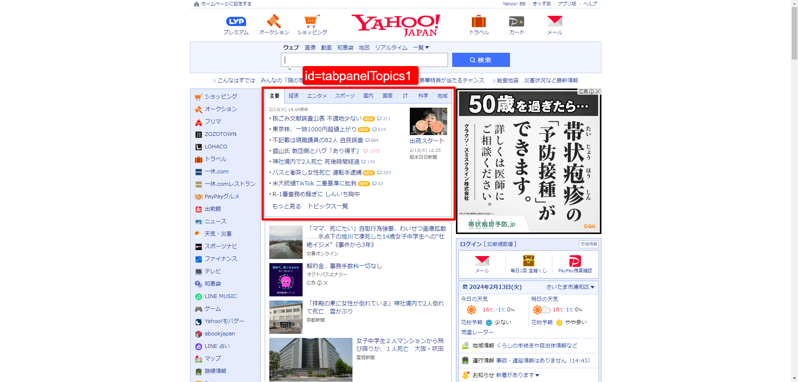Close the shingles vaccine advertisement
This screenshot has width=798, height=382.
(x=598, y=91)
